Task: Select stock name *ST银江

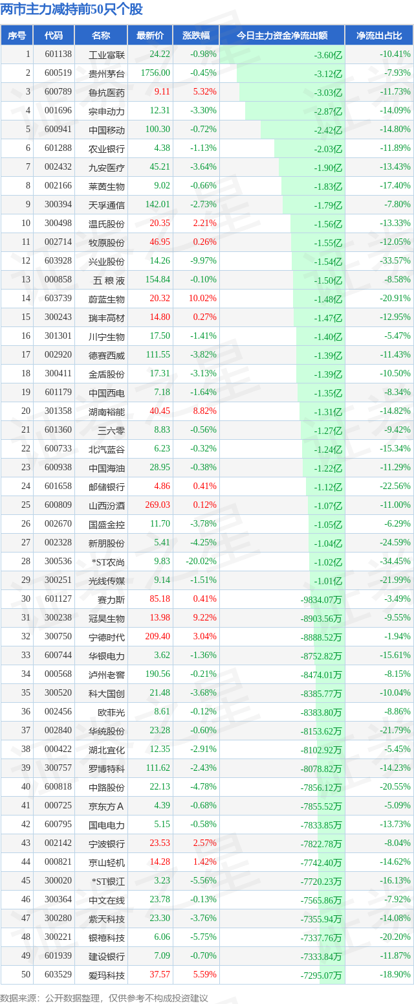Action: coord(107,882)
